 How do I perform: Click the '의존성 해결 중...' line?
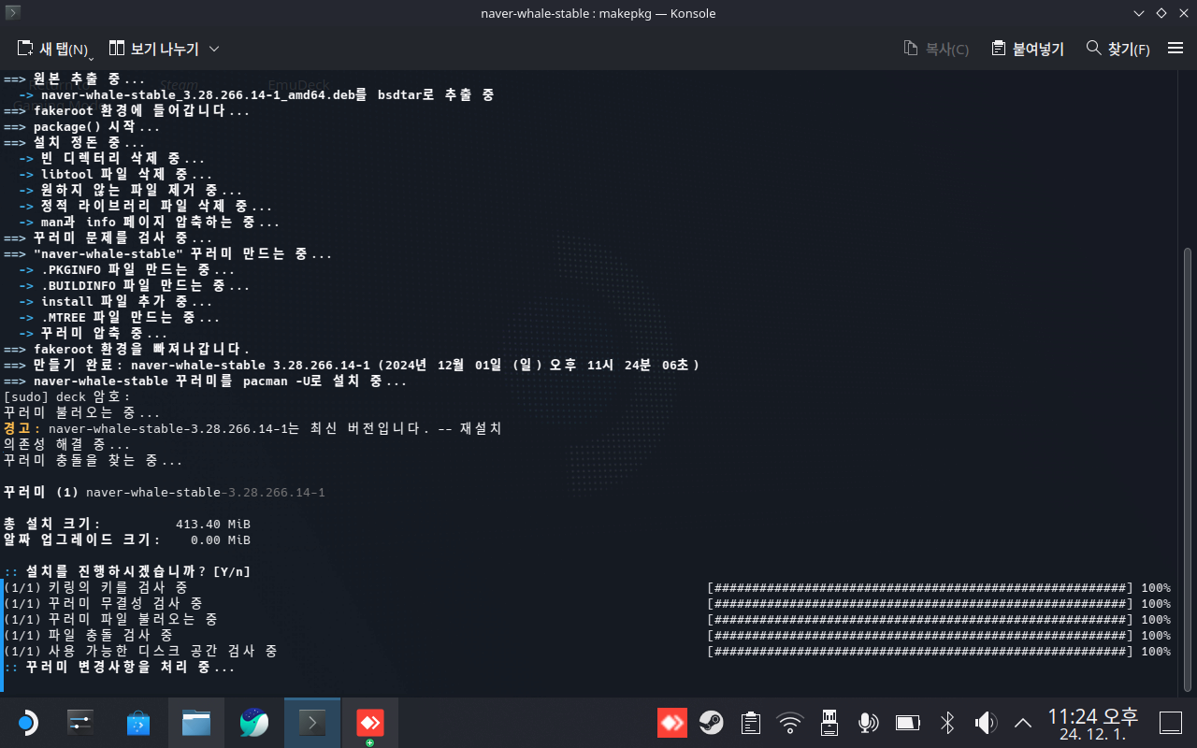[67, 444]
